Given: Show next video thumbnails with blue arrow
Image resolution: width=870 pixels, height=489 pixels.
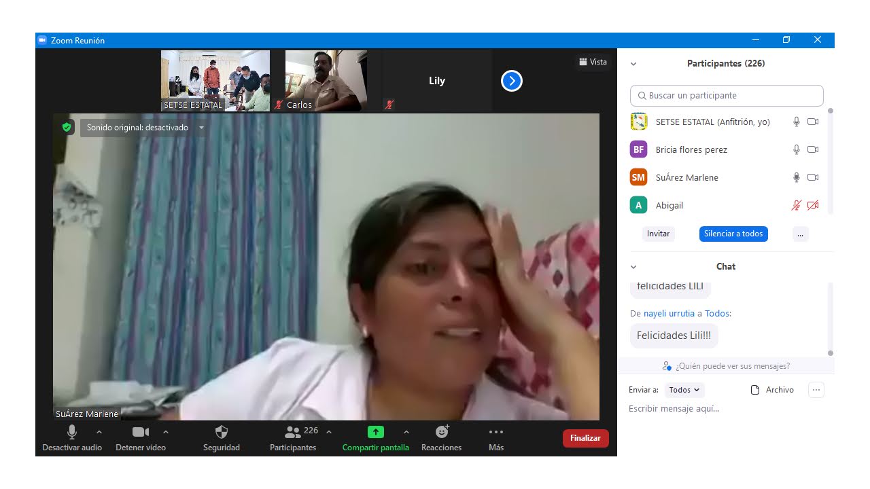Looking at the screenshot, I should (512, 81).
